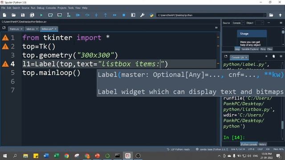
Task: Step out of function with the up arrow debug icon
Action: pyautogui.click(x=106, y=15)
